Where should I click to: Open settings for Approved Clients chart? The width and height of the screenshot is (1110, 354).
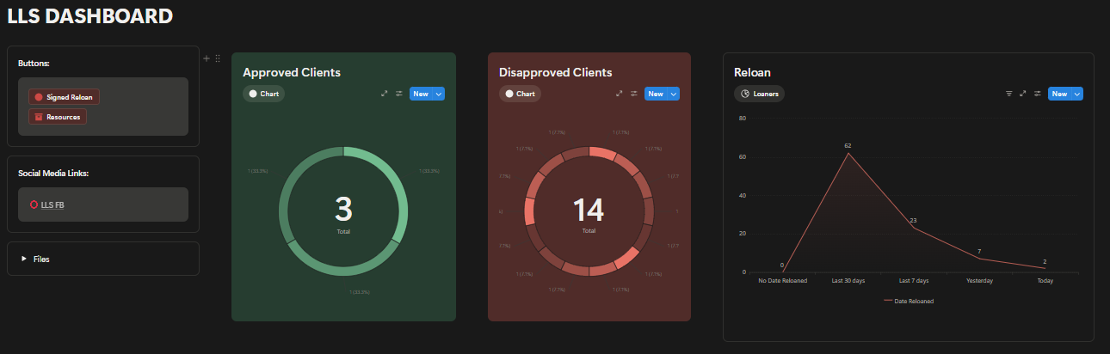point(399,94)
